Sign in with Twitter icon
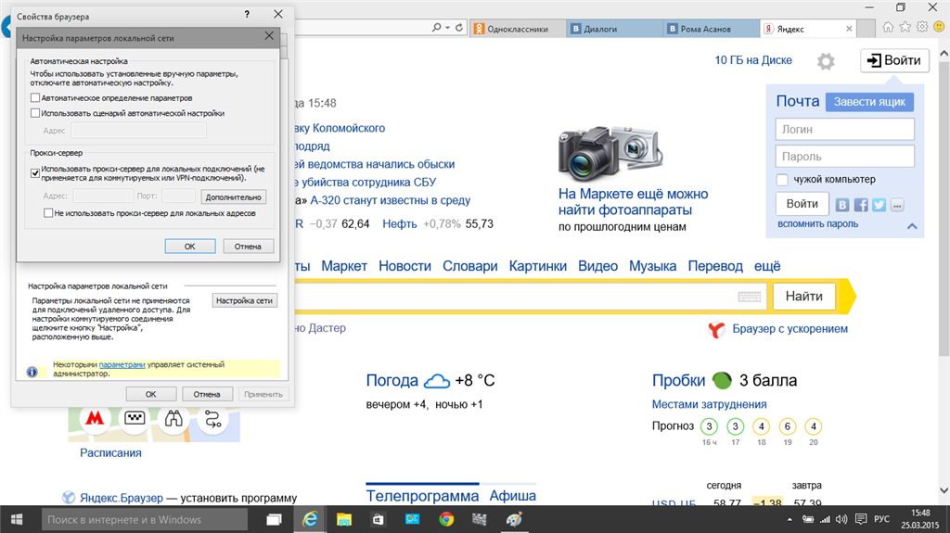The height and width of the screenshot is (533, 950). 879,205
